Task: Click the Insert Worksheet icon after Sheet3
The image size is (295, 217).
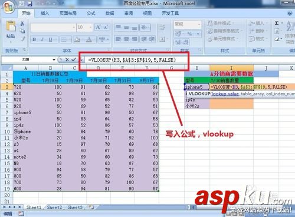Action: pos(91,207)
